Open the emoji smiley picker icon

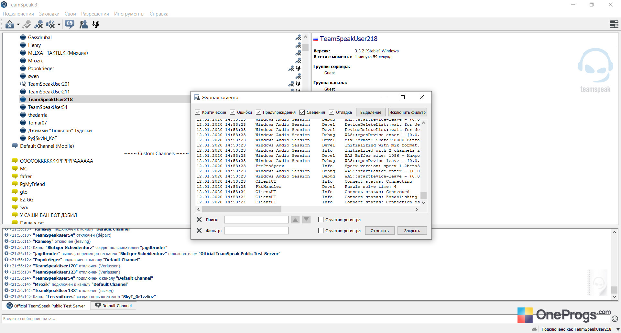pos(615,318)
